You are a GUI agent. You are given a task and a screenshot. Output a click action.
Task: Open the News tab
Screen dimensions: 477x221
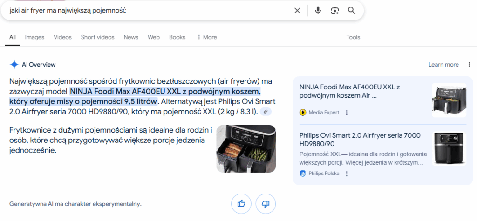131,37
